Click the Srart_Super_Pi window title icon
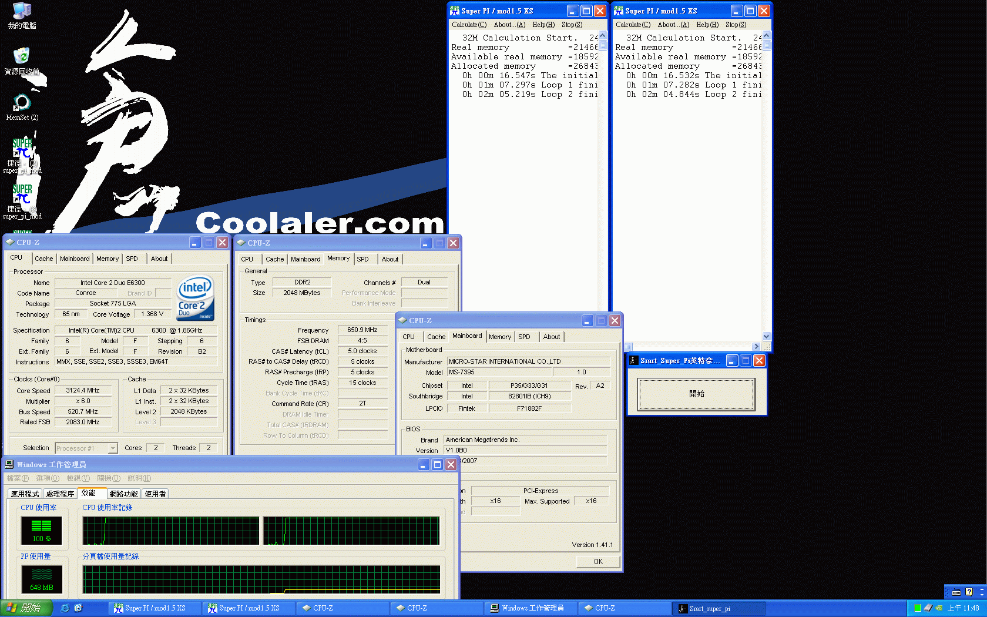Viewport: 987px width, 617px height. pos(633,360)
